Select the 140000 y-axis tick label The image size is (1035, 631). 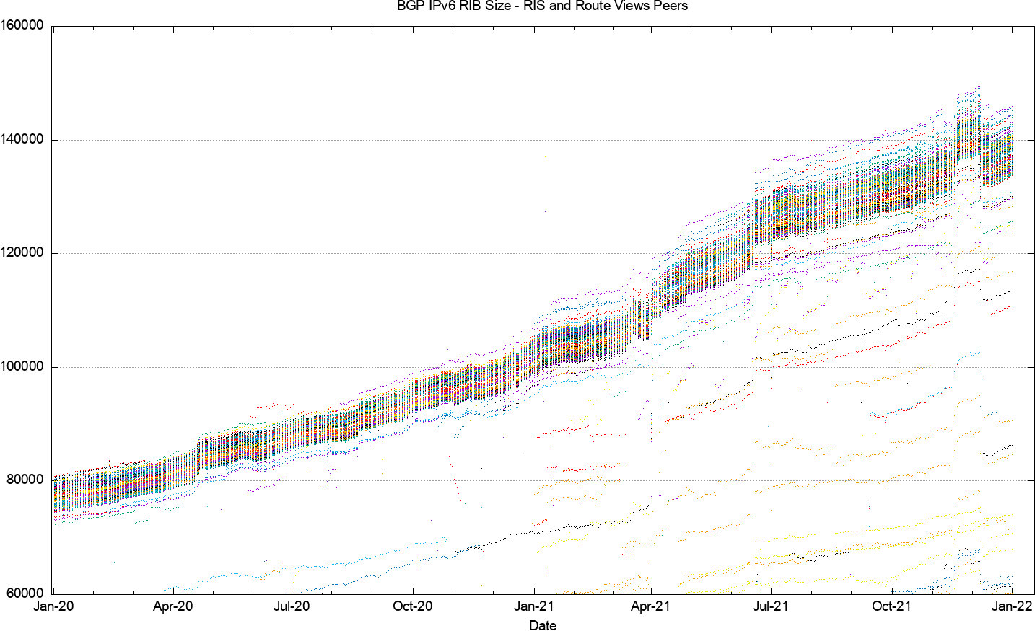point(22,139)
